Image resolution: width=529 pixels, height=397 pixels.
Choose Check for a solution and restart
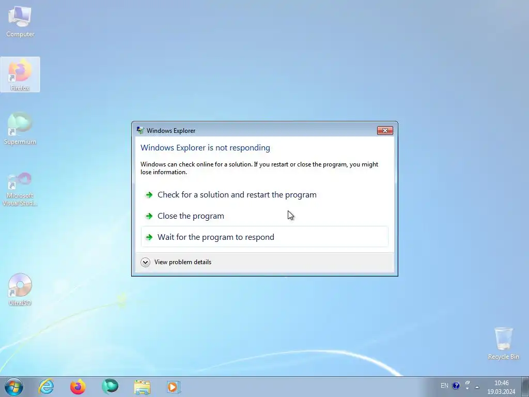[x=265, y=195]
